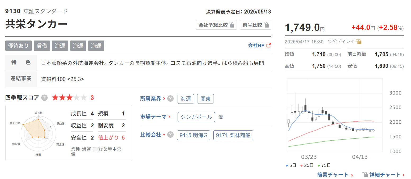Open comparison company 9171 栗林商船
The width and height of the screenshot is (411, 179).
point(233,135)
